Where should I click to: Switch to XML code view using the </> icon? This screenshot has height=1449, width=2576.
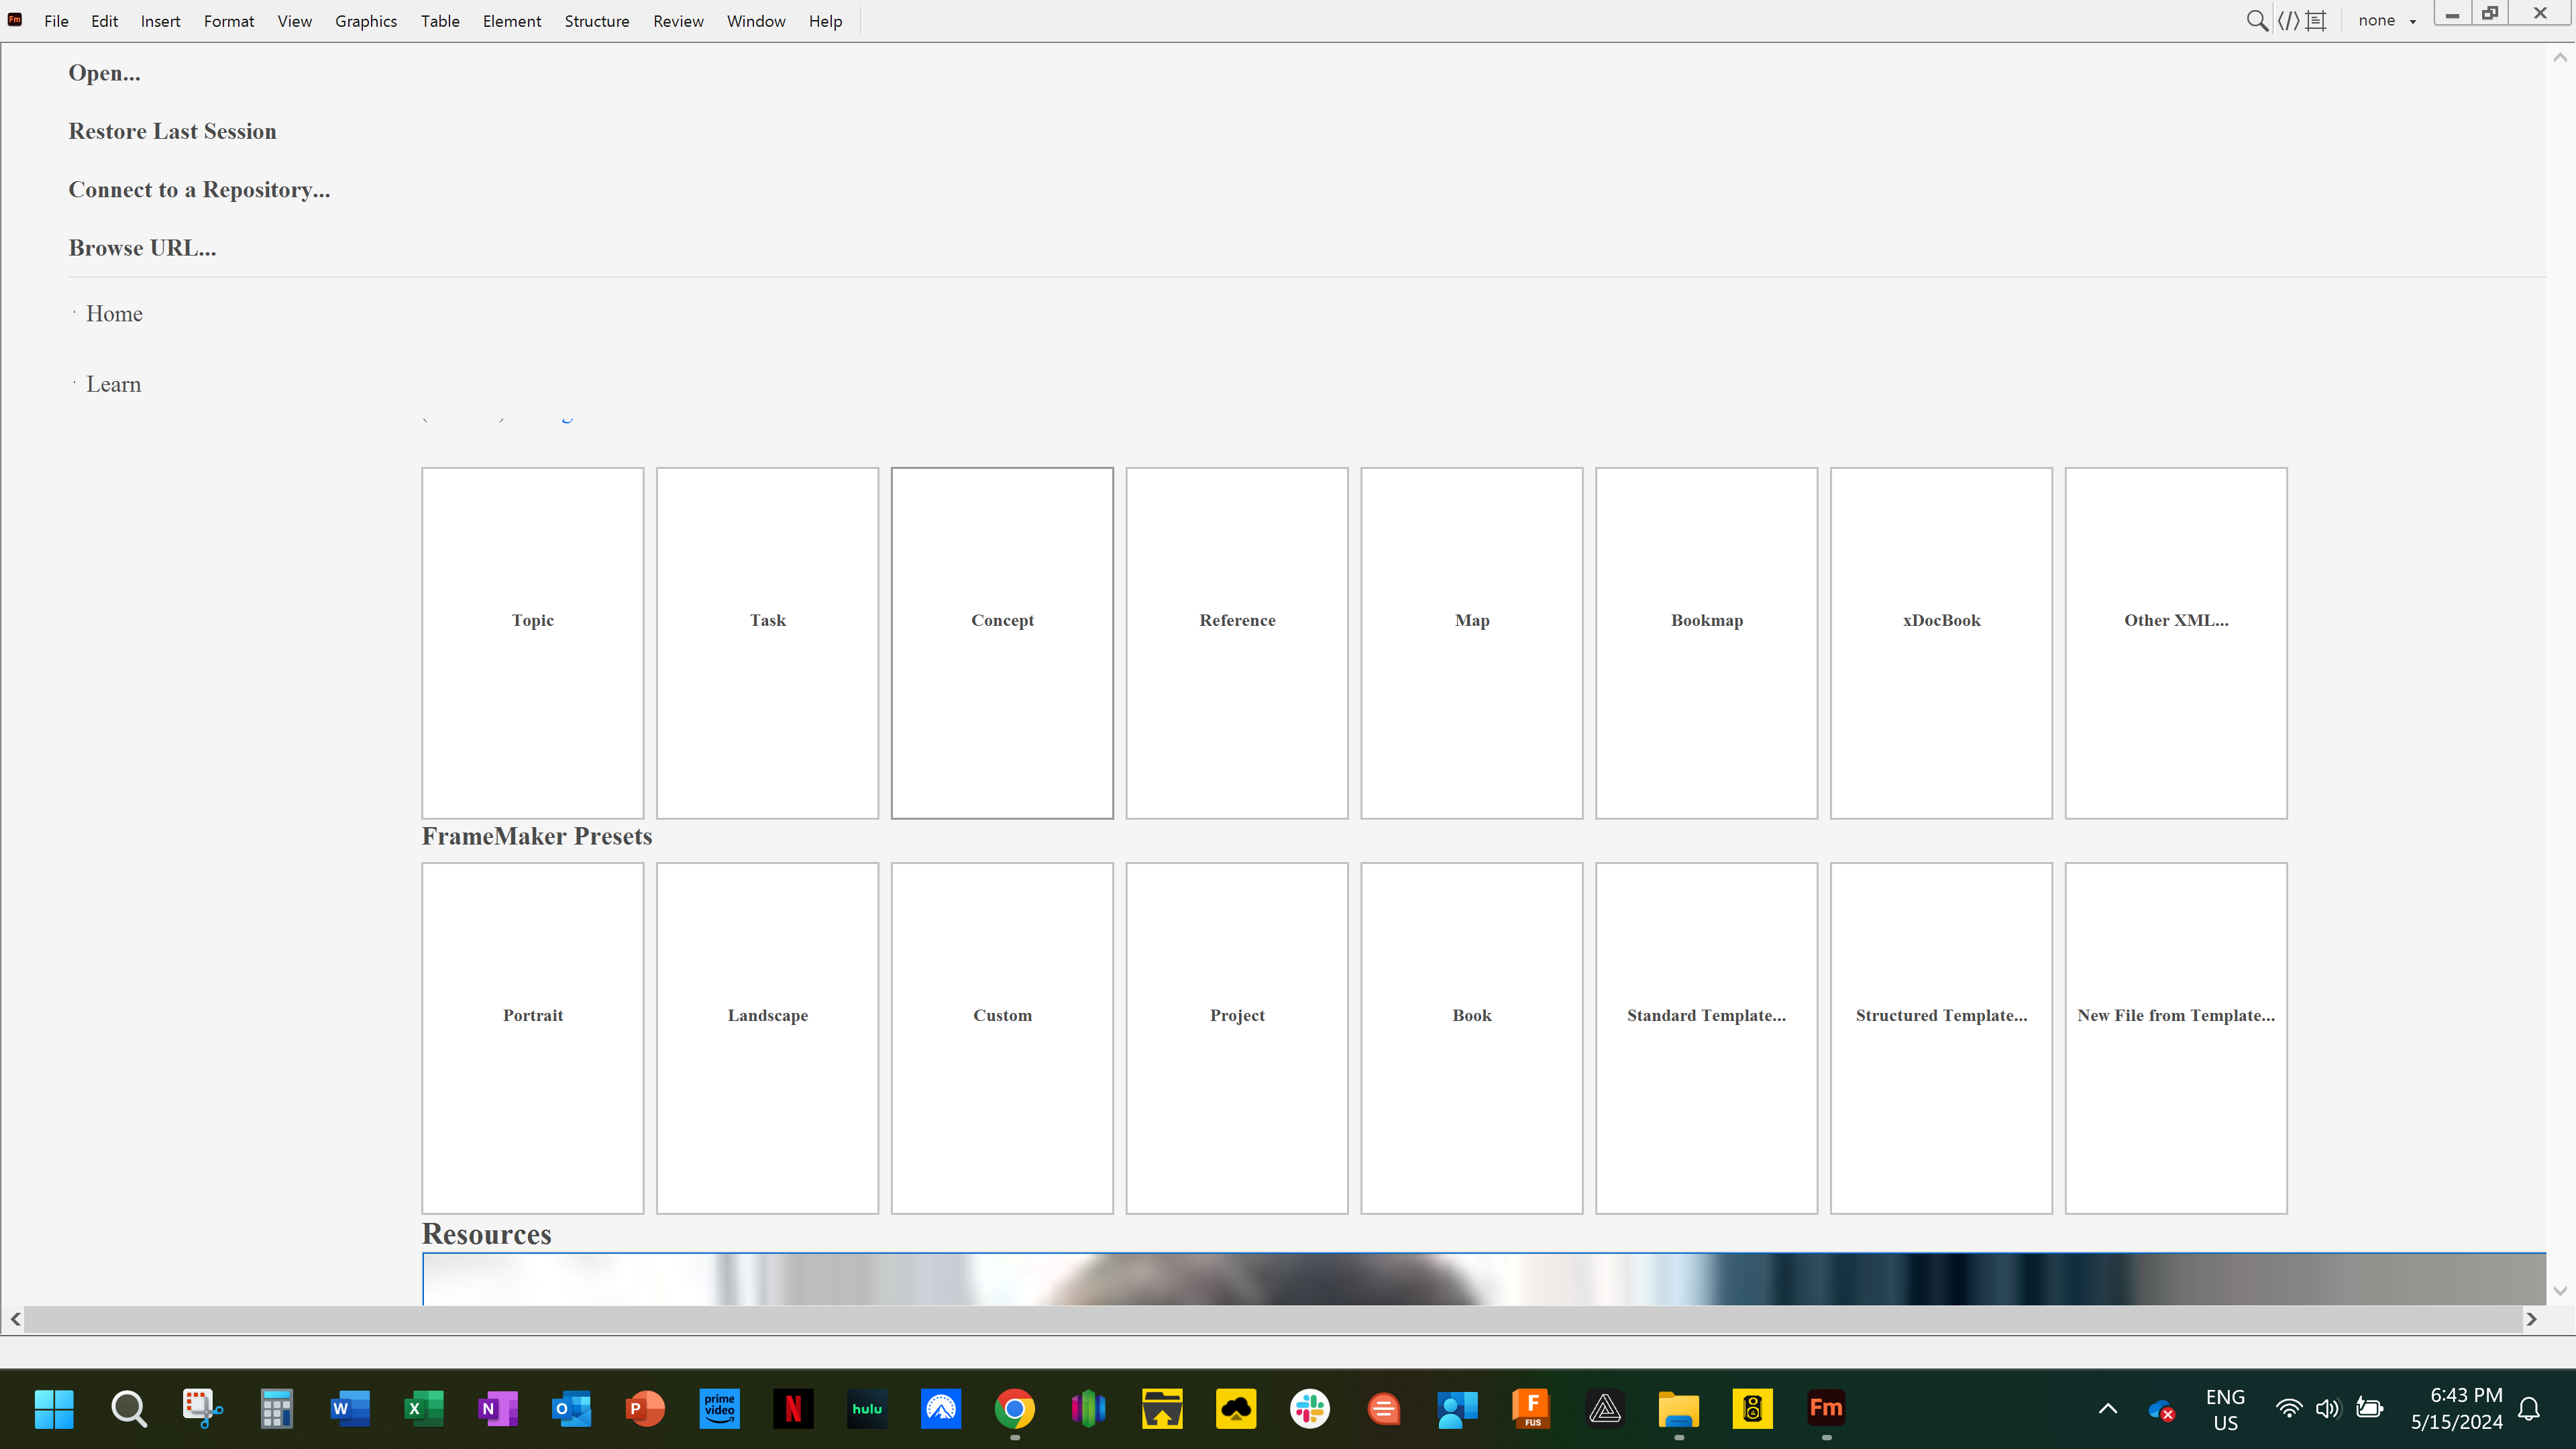(x=2290, y=20)
